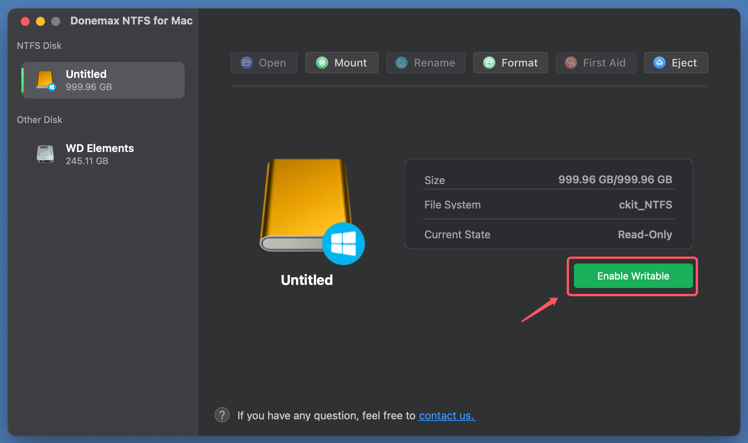Enable Writable for the NTFS drive
This screenshot has height=443, width=748.
[632, 276]
